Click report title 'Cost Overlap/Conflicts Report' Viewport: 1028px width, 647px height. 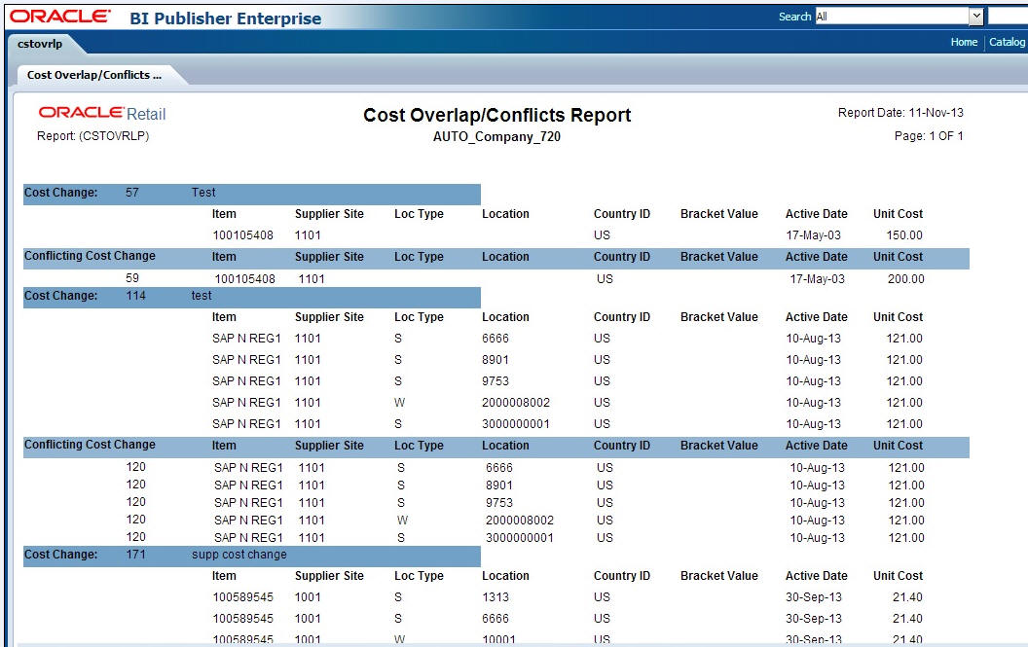point(496,116)
